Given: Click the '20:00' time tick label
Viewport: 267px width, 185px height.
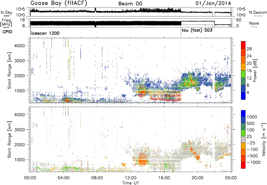Looking at the screenshot, I should tap(198, 178).
